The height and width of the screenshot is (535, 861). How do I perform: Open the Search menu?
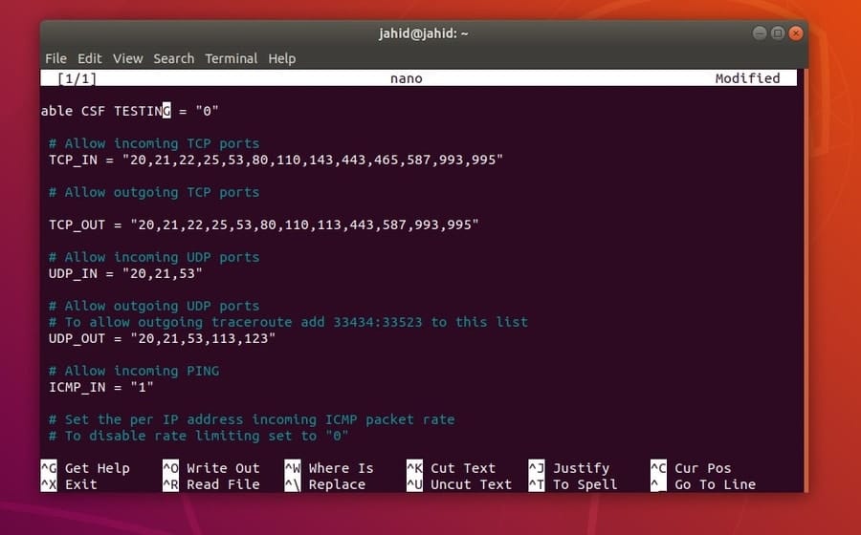[x=173, y=58]
